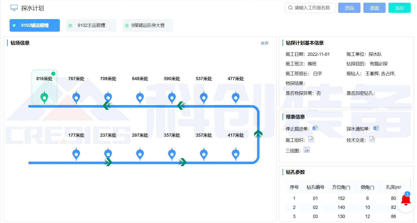417x223 pixels.
Task: Select the 9102辅运顺槽 tab
Action: coord(35,25)
